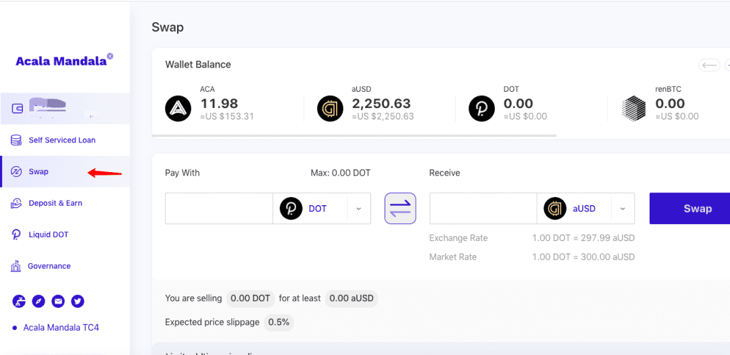Focus the Pay With amount field
730x355 pixels.
click(219, 209)
